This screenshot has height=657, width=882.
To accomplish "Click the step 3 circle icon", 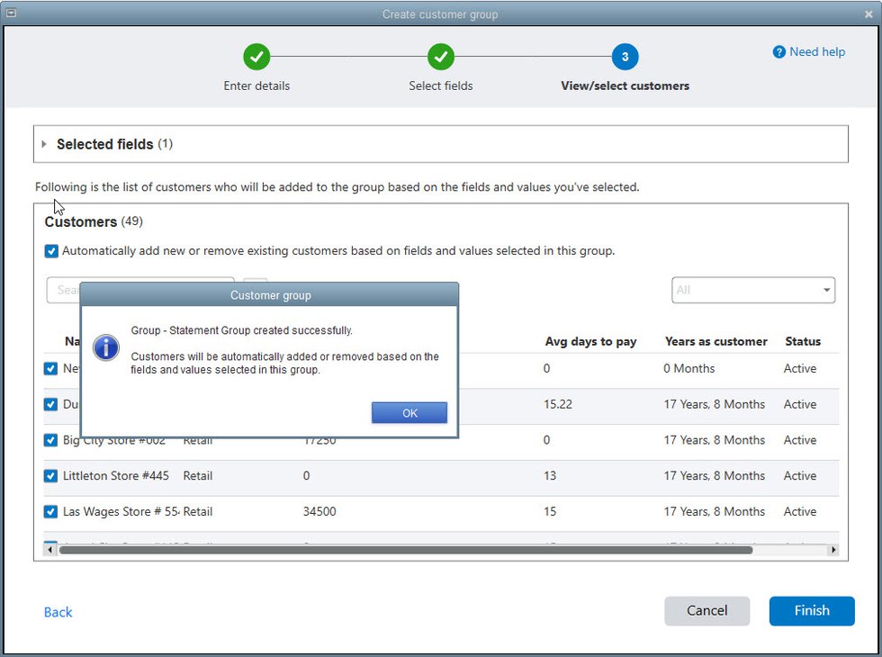I will coord(625,58).
